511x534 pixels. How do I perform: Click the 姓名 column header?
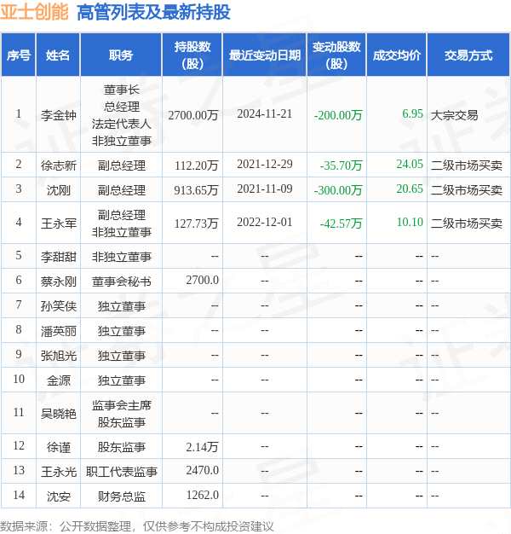coord(58,55)
